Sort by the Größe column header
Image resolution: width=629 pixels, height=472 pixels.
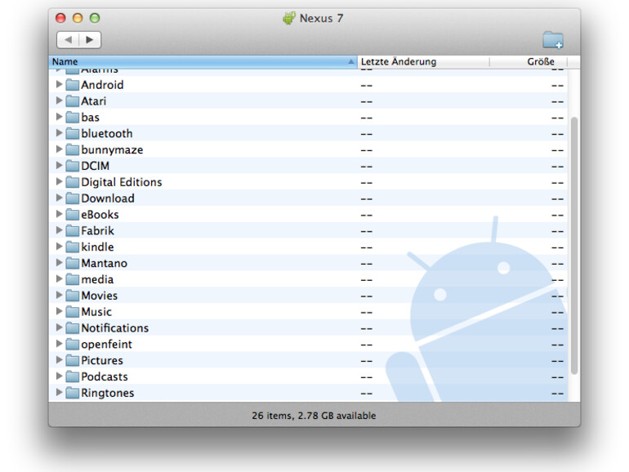tap(529, 62)
